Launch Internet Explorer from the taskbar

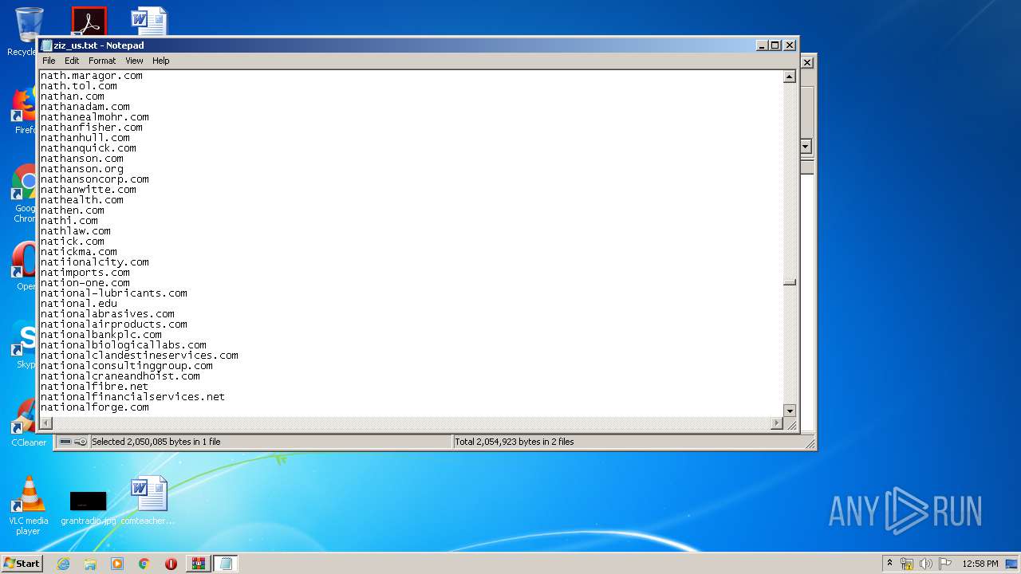63,564
